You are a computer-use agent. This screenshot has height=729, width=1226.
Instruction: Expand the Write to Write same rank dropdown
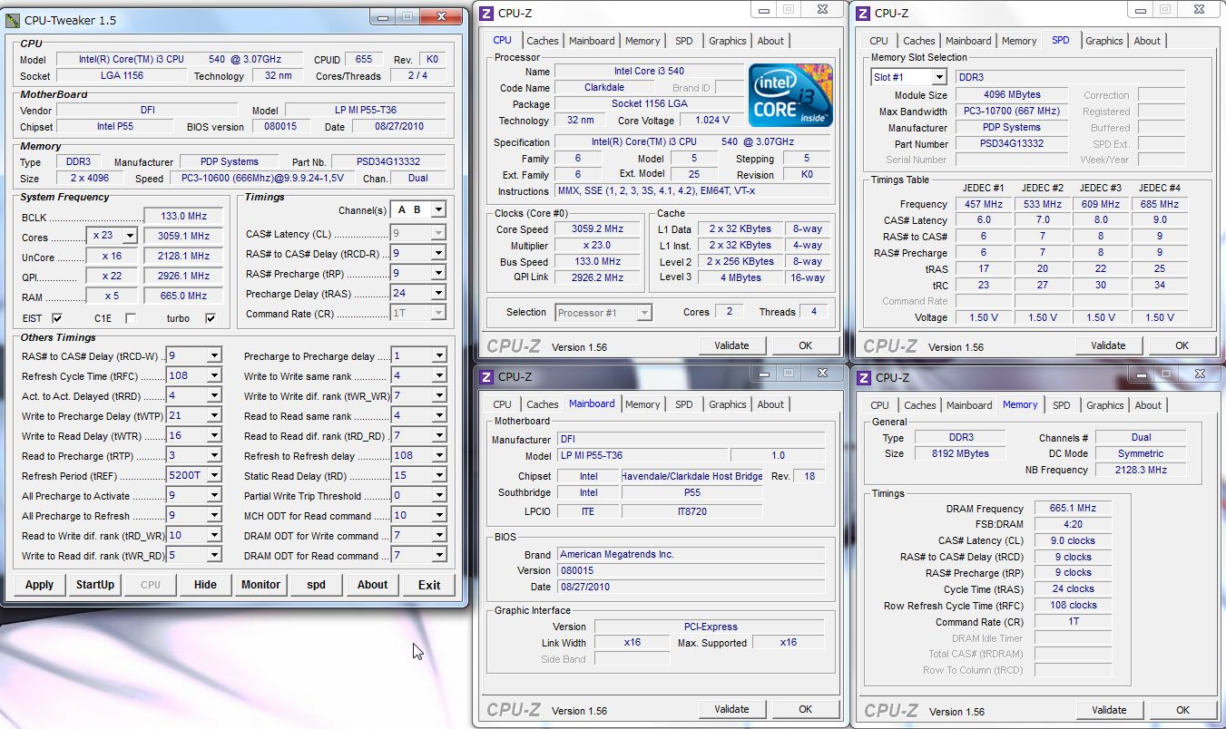438,375
